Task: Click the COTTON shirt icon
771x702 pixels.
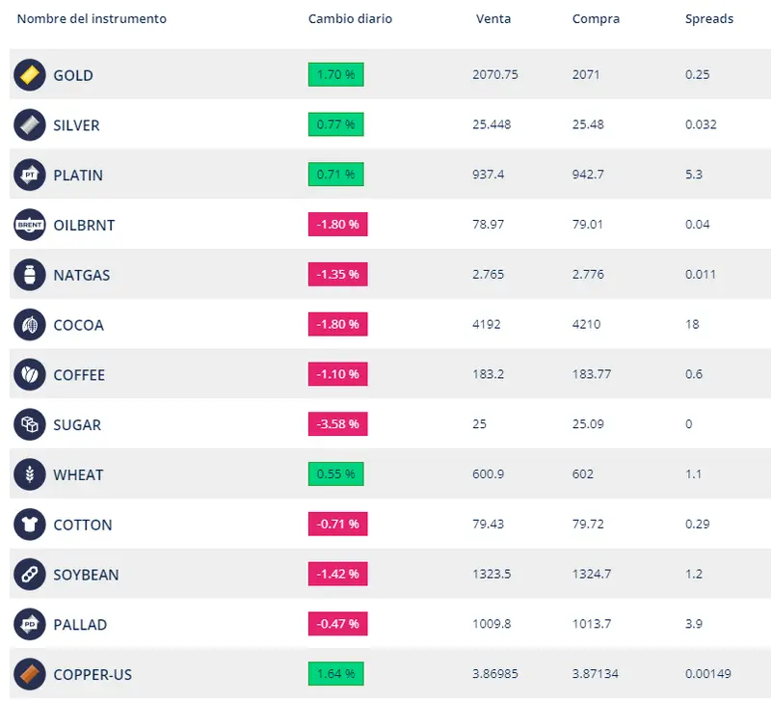Action: click(x=30, y=525)
